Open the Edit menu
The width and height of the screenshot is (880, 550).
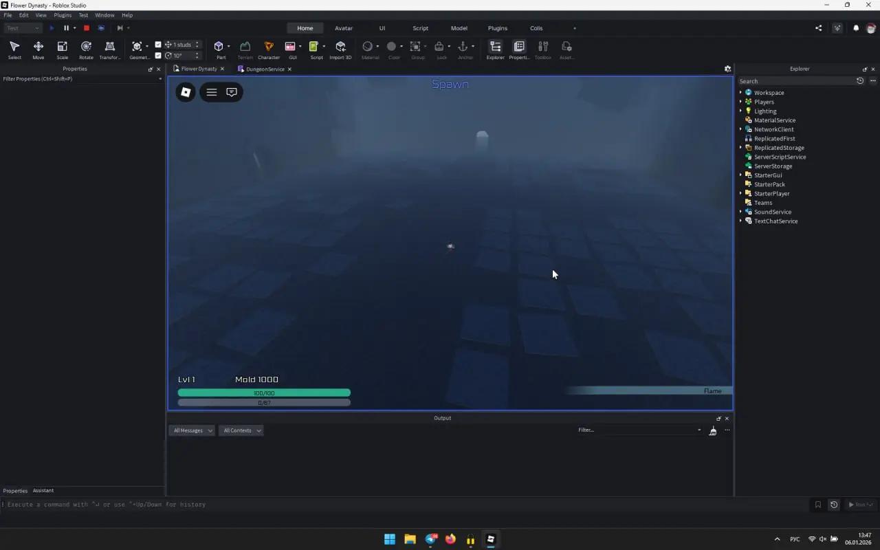[x=24, y=15]
